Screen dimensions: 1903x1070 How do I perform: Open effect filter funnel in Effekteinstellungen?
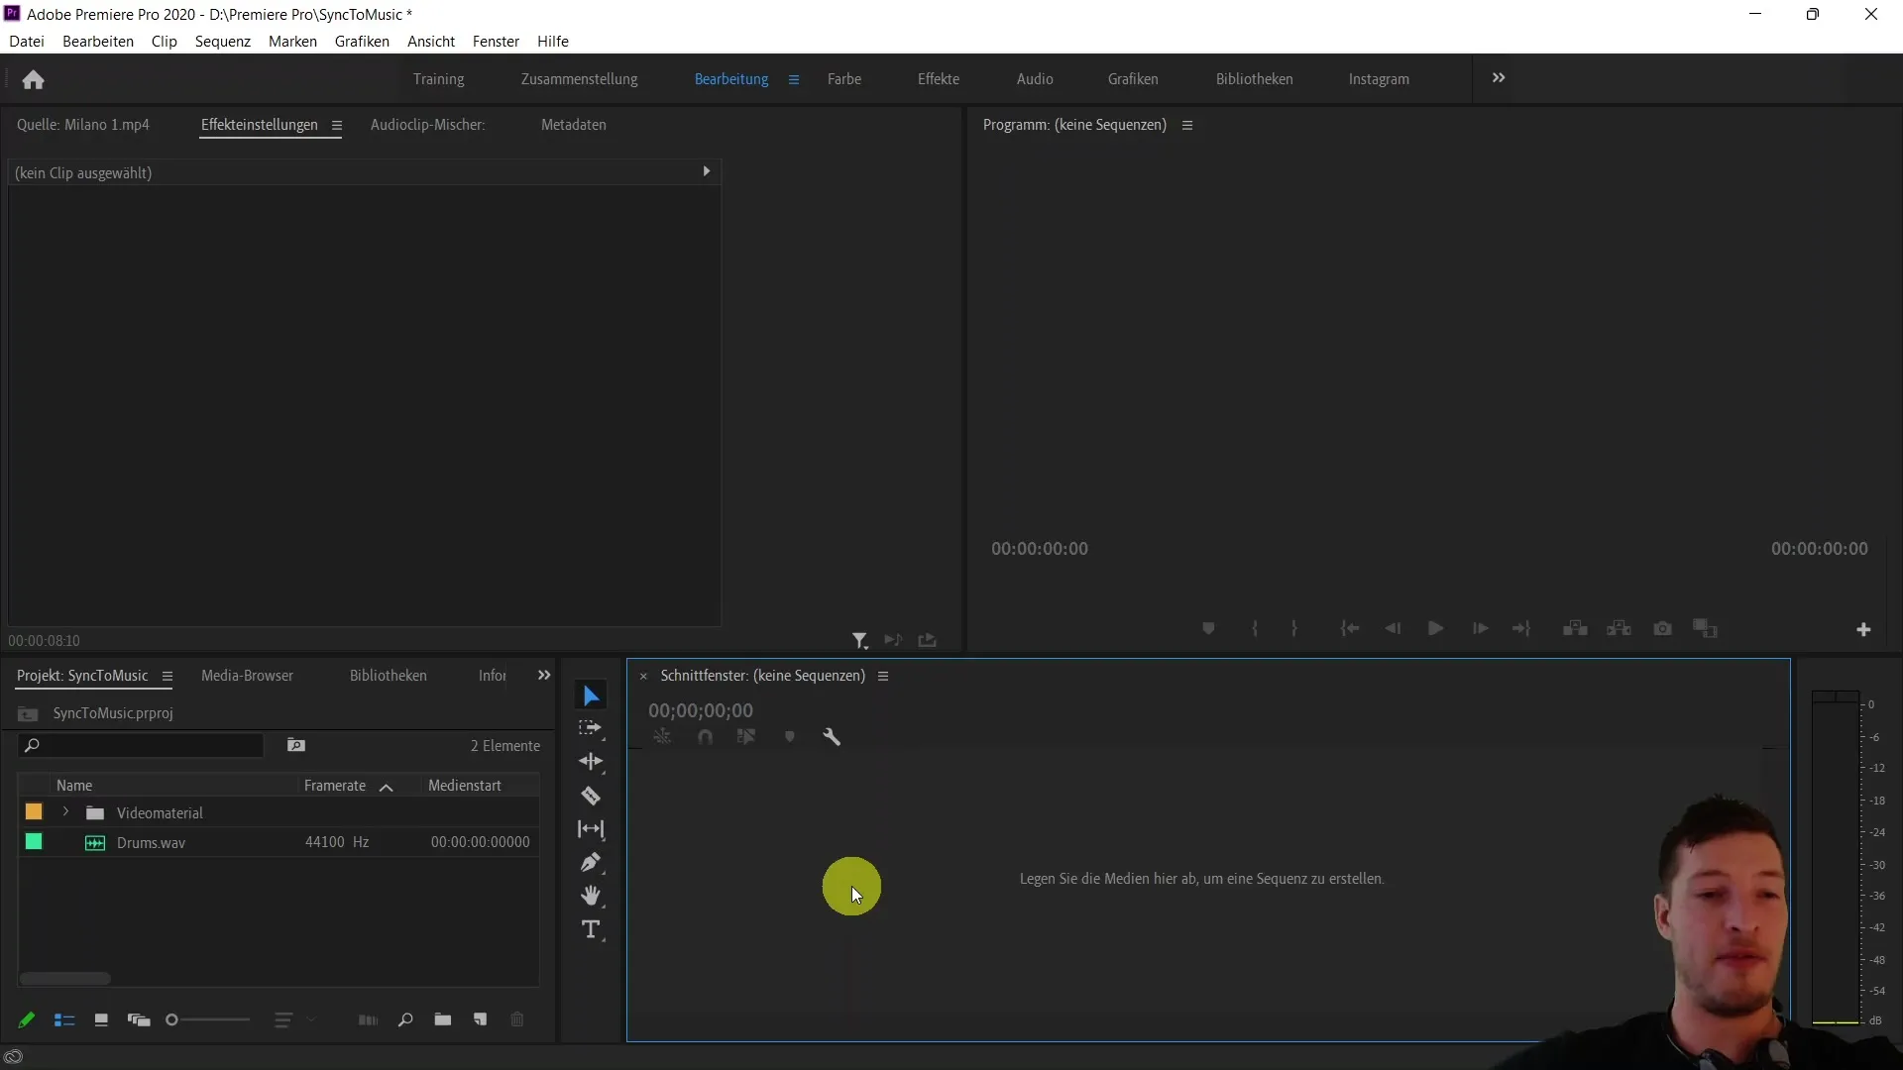(x=859, y=641)
